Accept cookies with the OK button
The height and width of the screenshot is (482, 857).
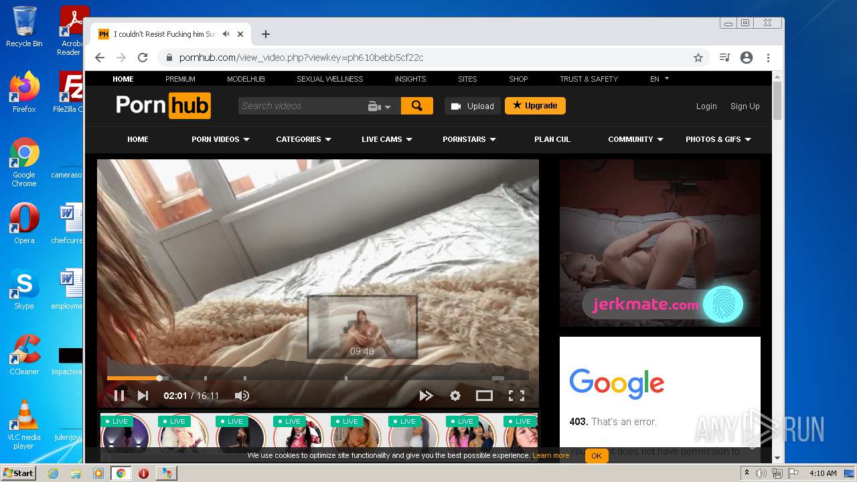[x=596, y=456]
